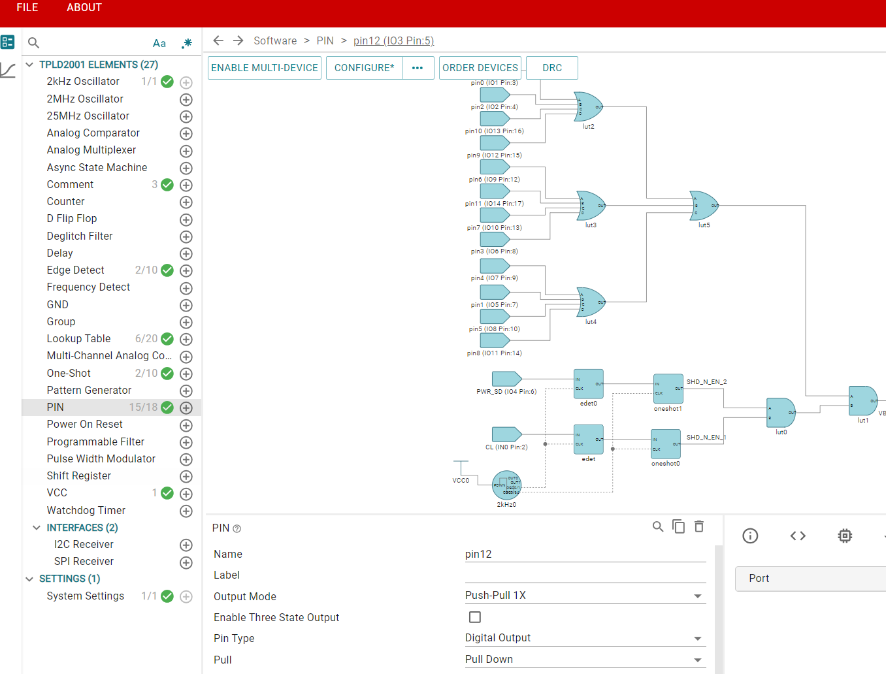Open the component list view sidebar icon
The width and height of the screenshot is (886, 674).
(8, 42)
